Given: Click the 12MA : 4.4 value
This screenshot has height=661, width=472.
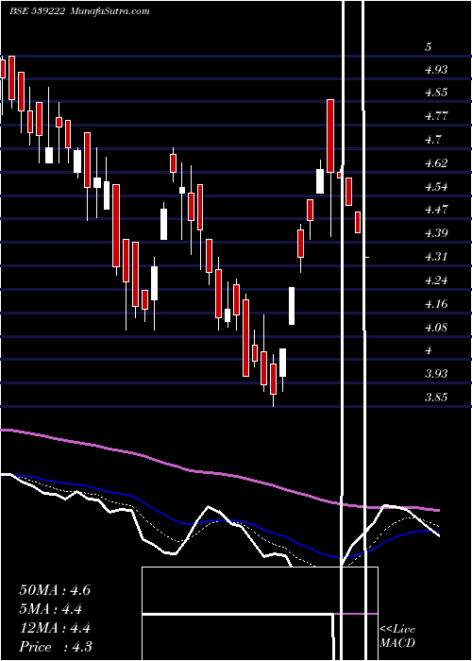Looking at the screenshot, I should point(55,628).
